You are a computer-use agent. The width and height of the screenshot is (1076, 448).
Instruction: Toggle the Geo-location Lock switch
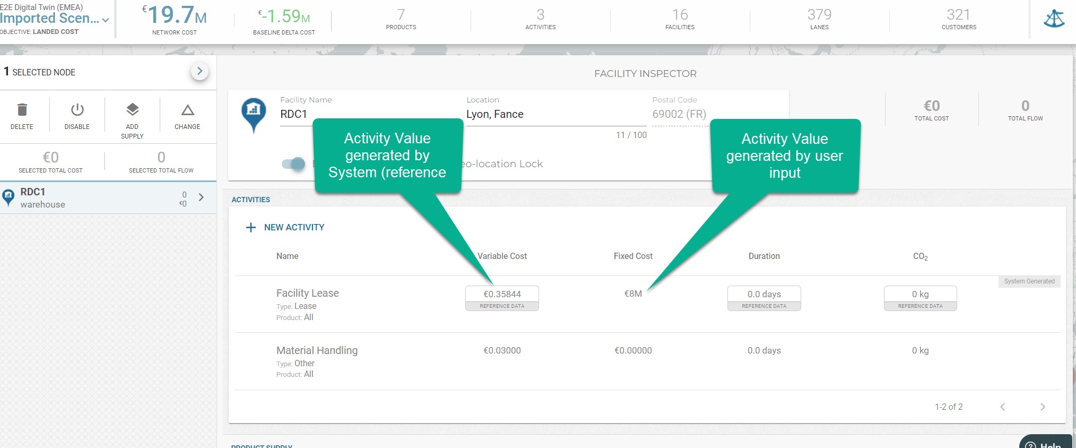(x=293, y=163)
